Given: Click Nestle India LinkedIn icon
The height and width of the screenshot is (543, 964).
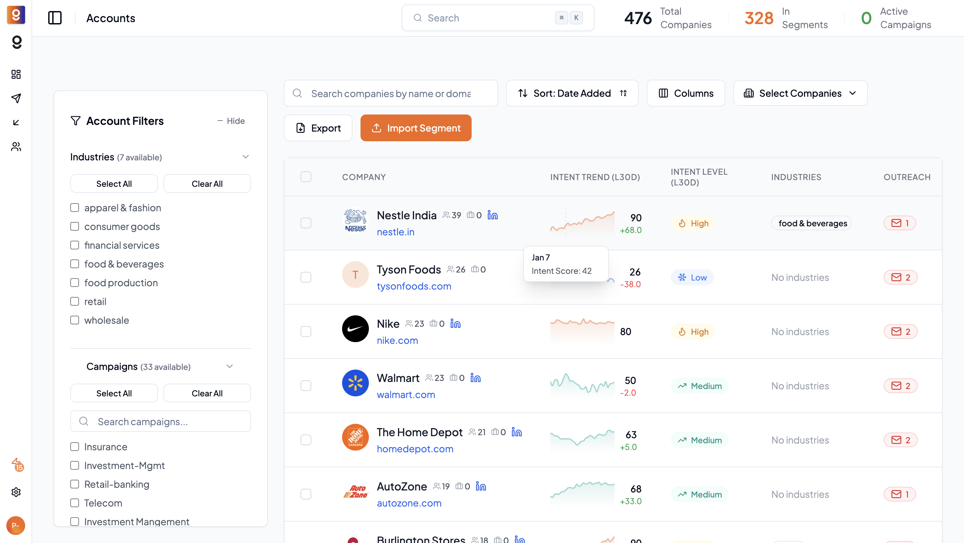Looking at the screenshot, I should [492, 215].
